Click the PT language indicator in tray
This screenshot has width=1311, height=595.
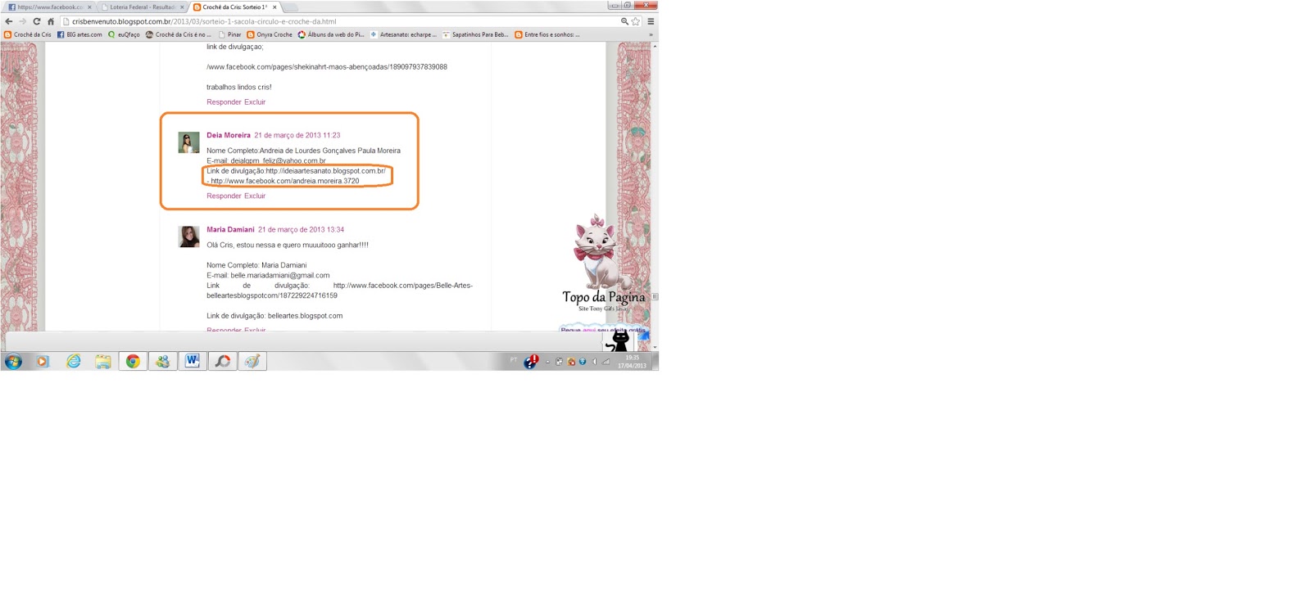(x=514, y=360)
